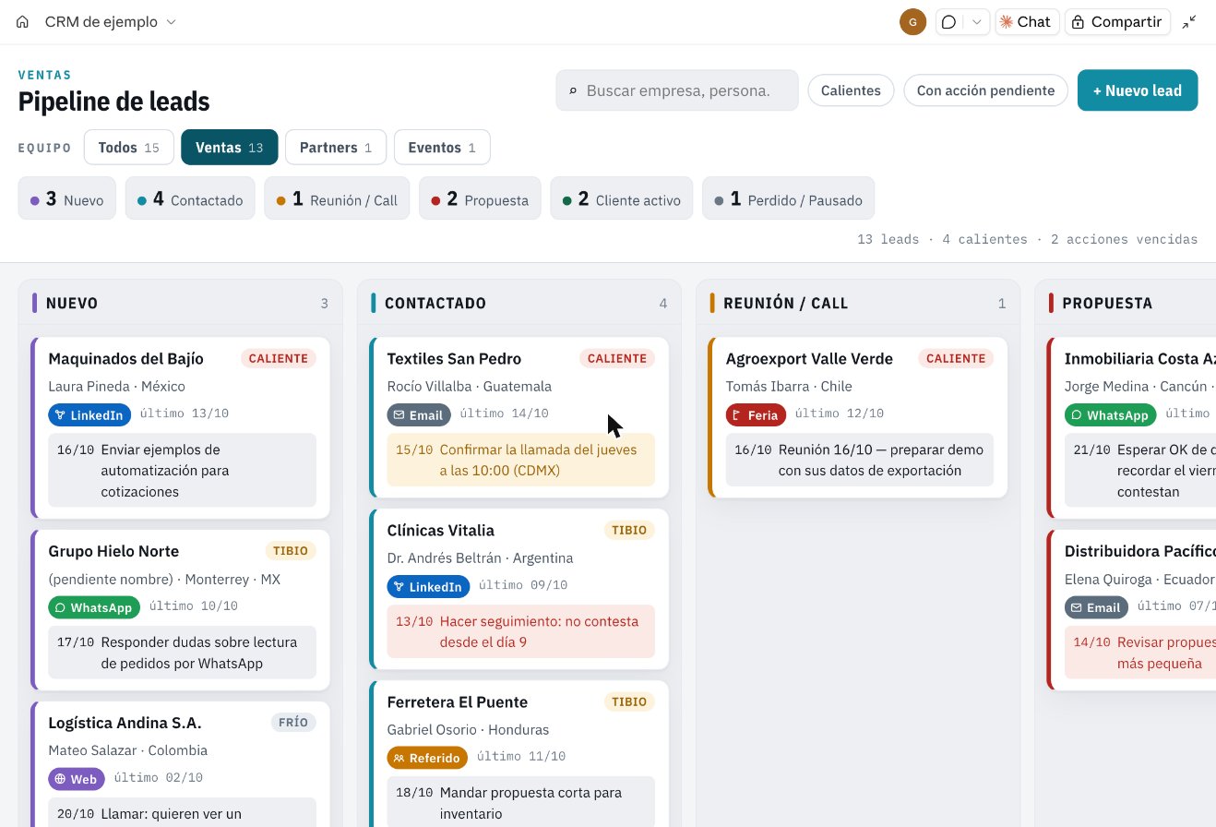1216x827 pixels.
Task: Expand the chevron next to comment icon
Action: pos(977,22)
